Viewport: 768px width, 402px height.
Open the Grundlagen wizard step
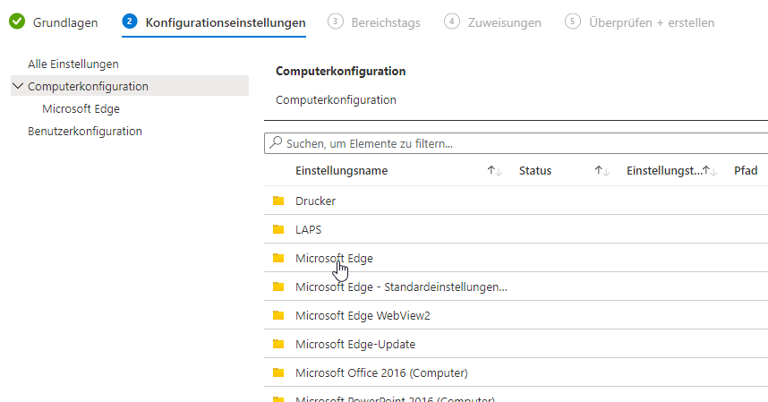click(x=65, y=22)
